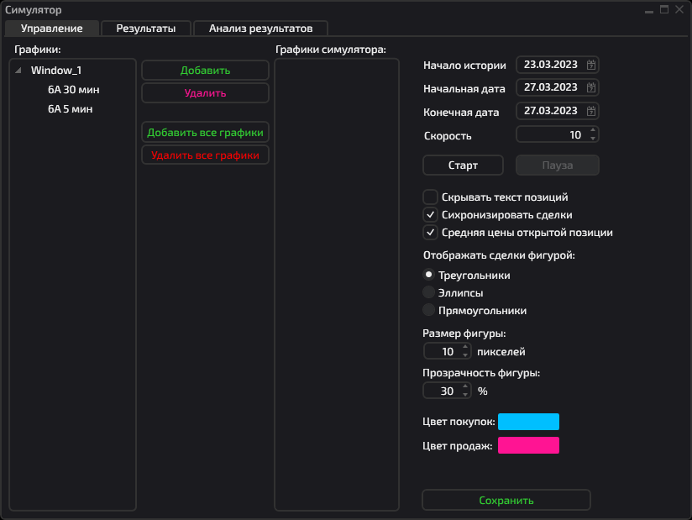Uncheck Средняя цены открытой позиции

430,233
